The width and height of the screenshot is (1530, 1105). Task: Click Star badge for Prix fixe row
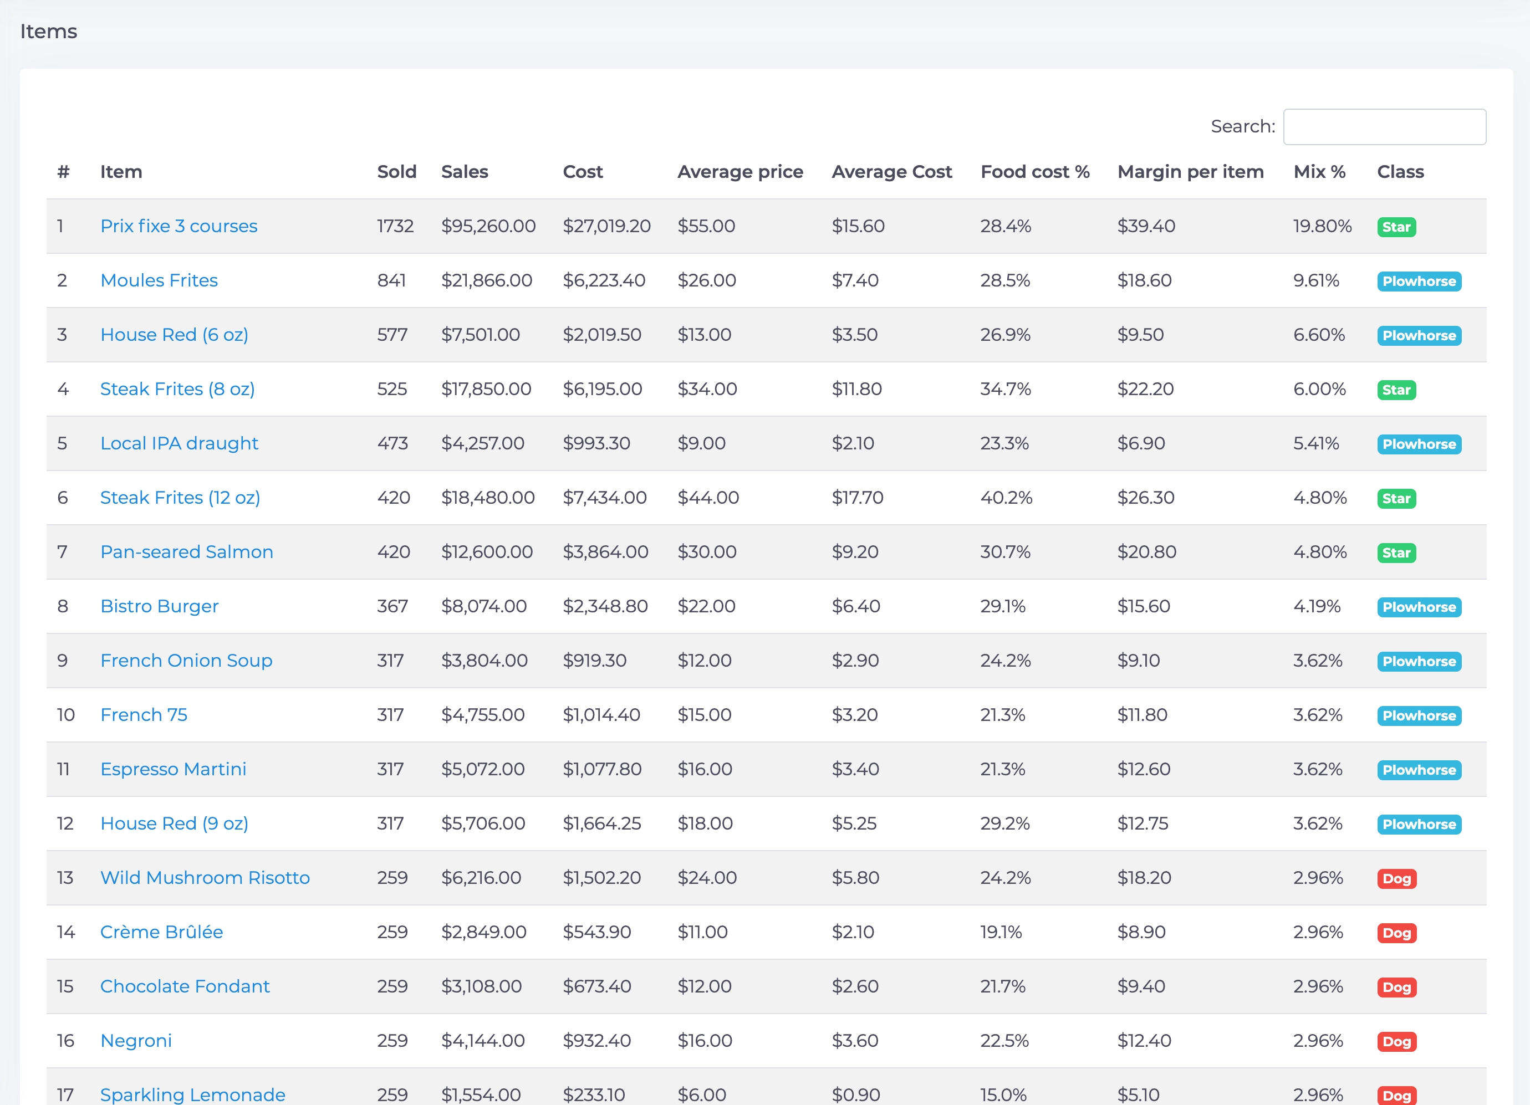click(1396, 227)
